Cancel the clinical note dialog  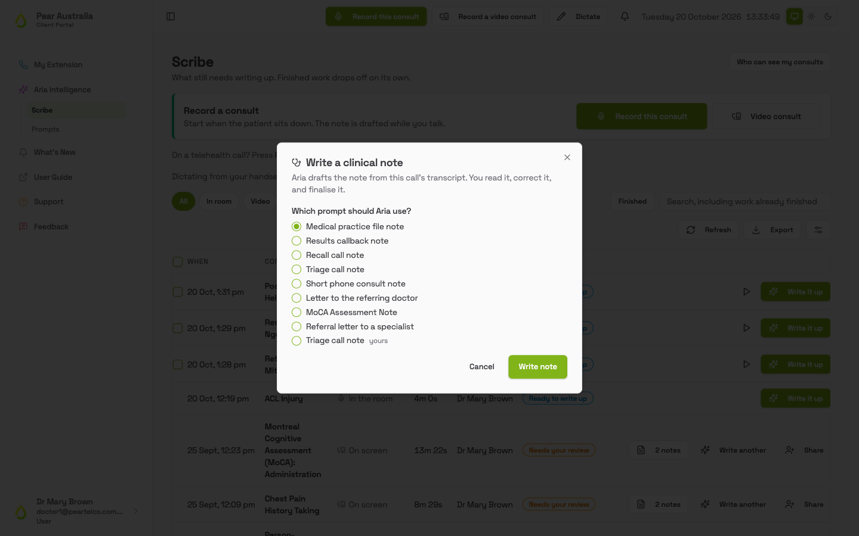[x=481, y=367]
